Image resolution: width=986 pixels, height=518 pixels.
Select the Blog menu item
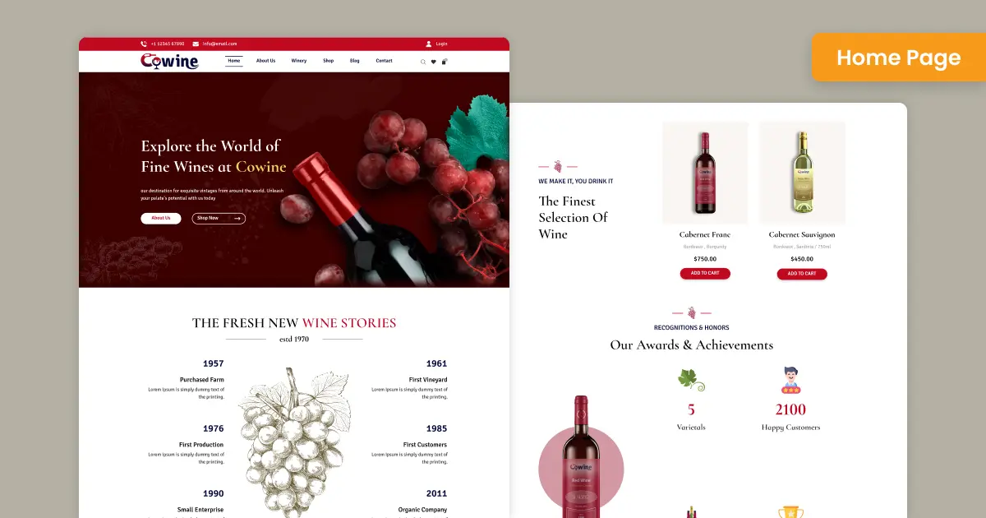tap(355, 61)
